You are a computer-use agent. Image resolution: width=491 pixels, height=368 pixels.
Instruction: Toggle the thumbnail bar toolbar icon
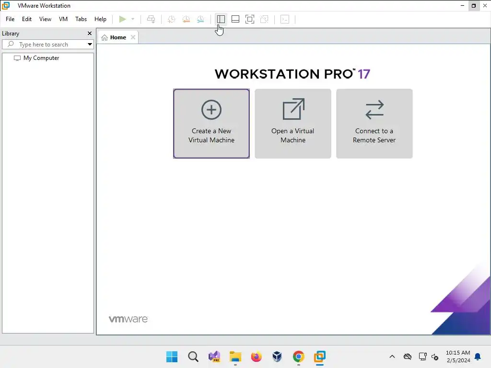click(x=235, y=19)
